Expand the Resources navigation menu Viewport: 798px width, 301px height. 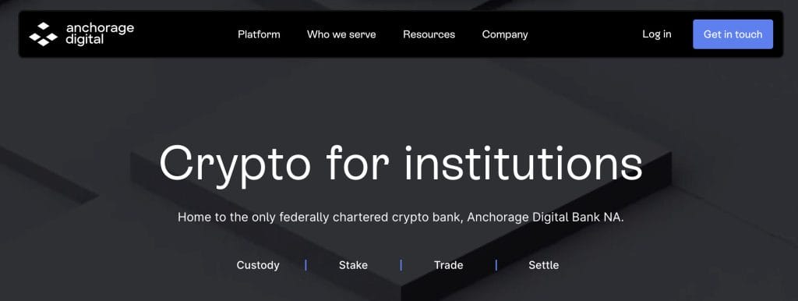pos(429,34)
